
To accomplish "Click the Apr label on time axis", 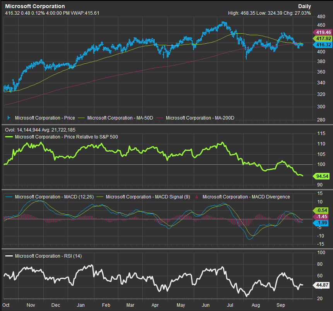I will point(155,305).
